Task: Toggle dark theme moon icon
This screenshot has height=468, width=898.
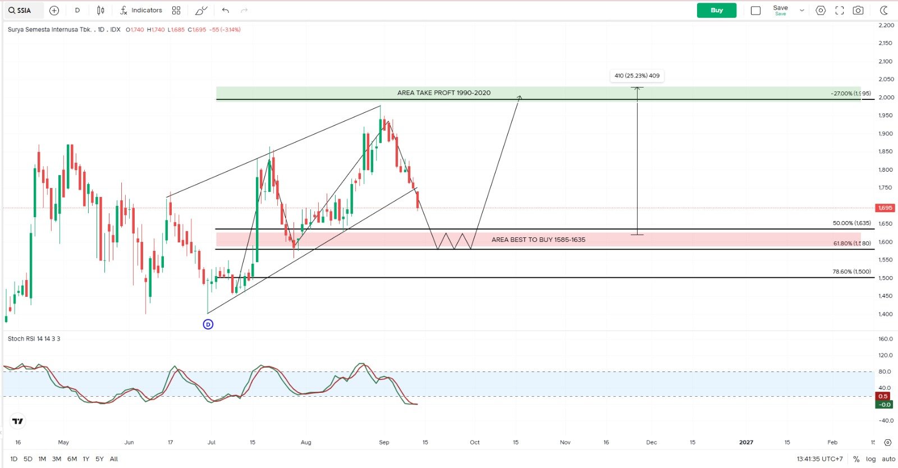Action: coord(884,10)
